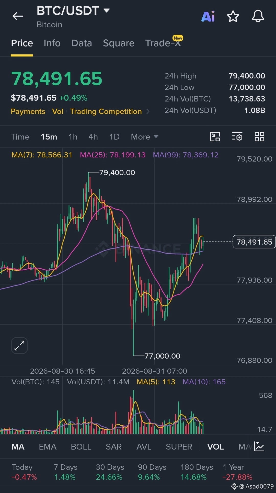Tap the 7 Days 1.48% performance
Image resolution: width=276 pixels, height=493 pixels.
click(65, 472)
